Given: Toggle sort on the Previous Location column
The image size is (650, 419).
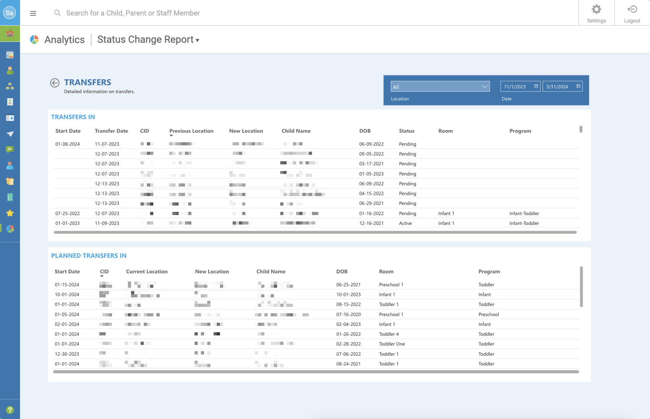Looking at the screenshot, I should [191, 131].
